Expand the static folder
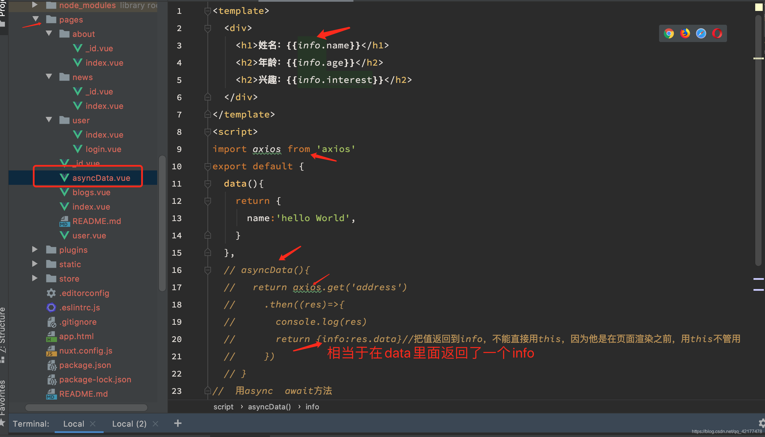This screenshot has height=437, width=765. (35, 264)
